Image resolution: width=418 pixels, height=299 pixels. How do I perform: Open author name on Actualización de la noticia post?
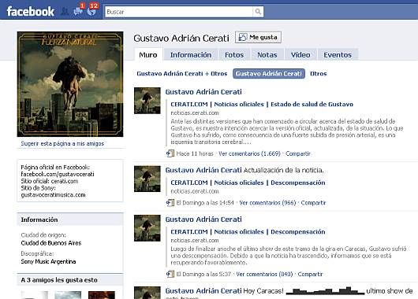[x=203, y=170]
